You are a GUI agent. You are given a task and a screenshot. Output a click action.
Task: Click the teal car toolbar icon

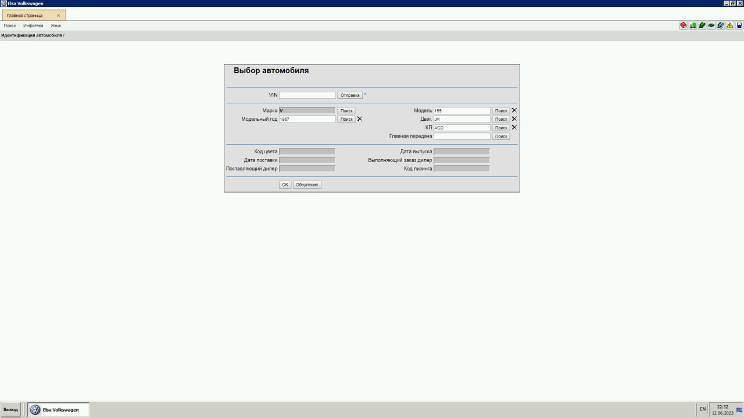pyautogui.click(x=721, y=26)
